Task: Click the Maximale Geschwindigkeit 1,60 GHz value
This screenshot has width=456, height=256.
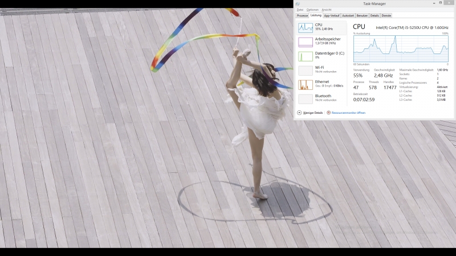Action: coord(442,70)
